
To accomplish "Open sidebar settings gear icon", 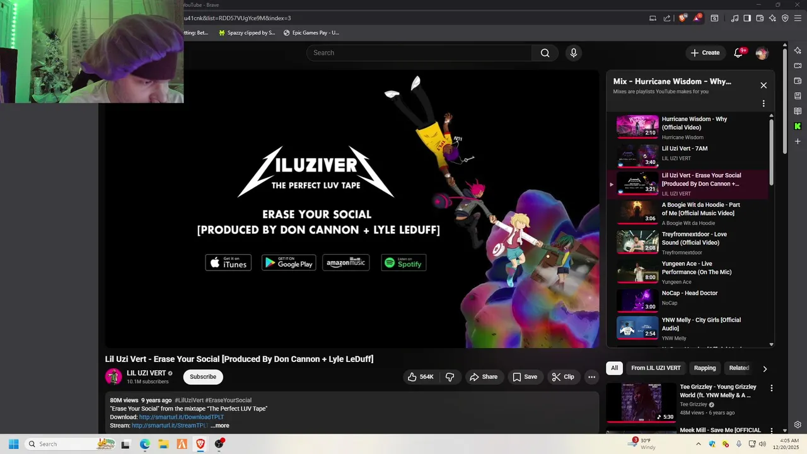I will pos(798,425).
